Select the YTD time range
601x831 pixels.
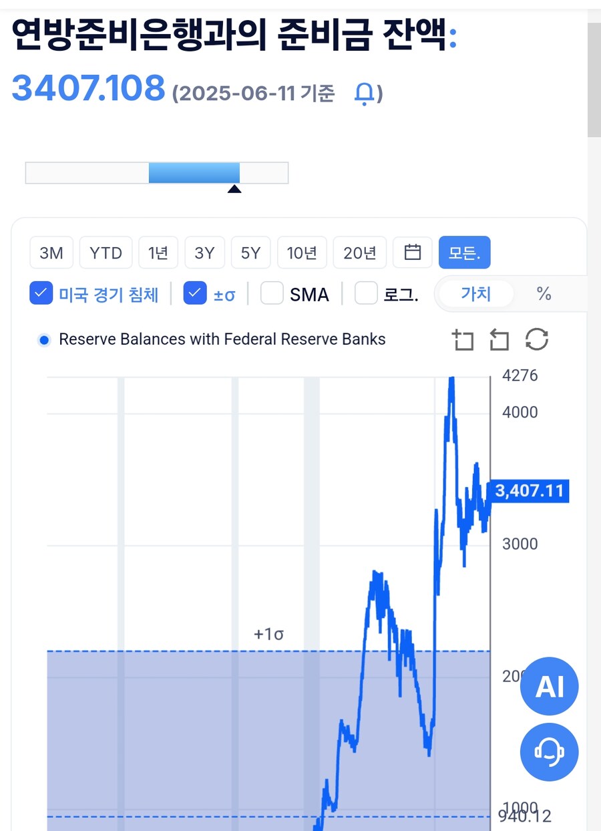[106, 253]
